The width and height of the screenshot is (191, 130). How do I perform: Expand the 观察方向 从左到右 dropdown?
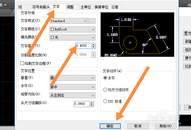coord(72,95)
